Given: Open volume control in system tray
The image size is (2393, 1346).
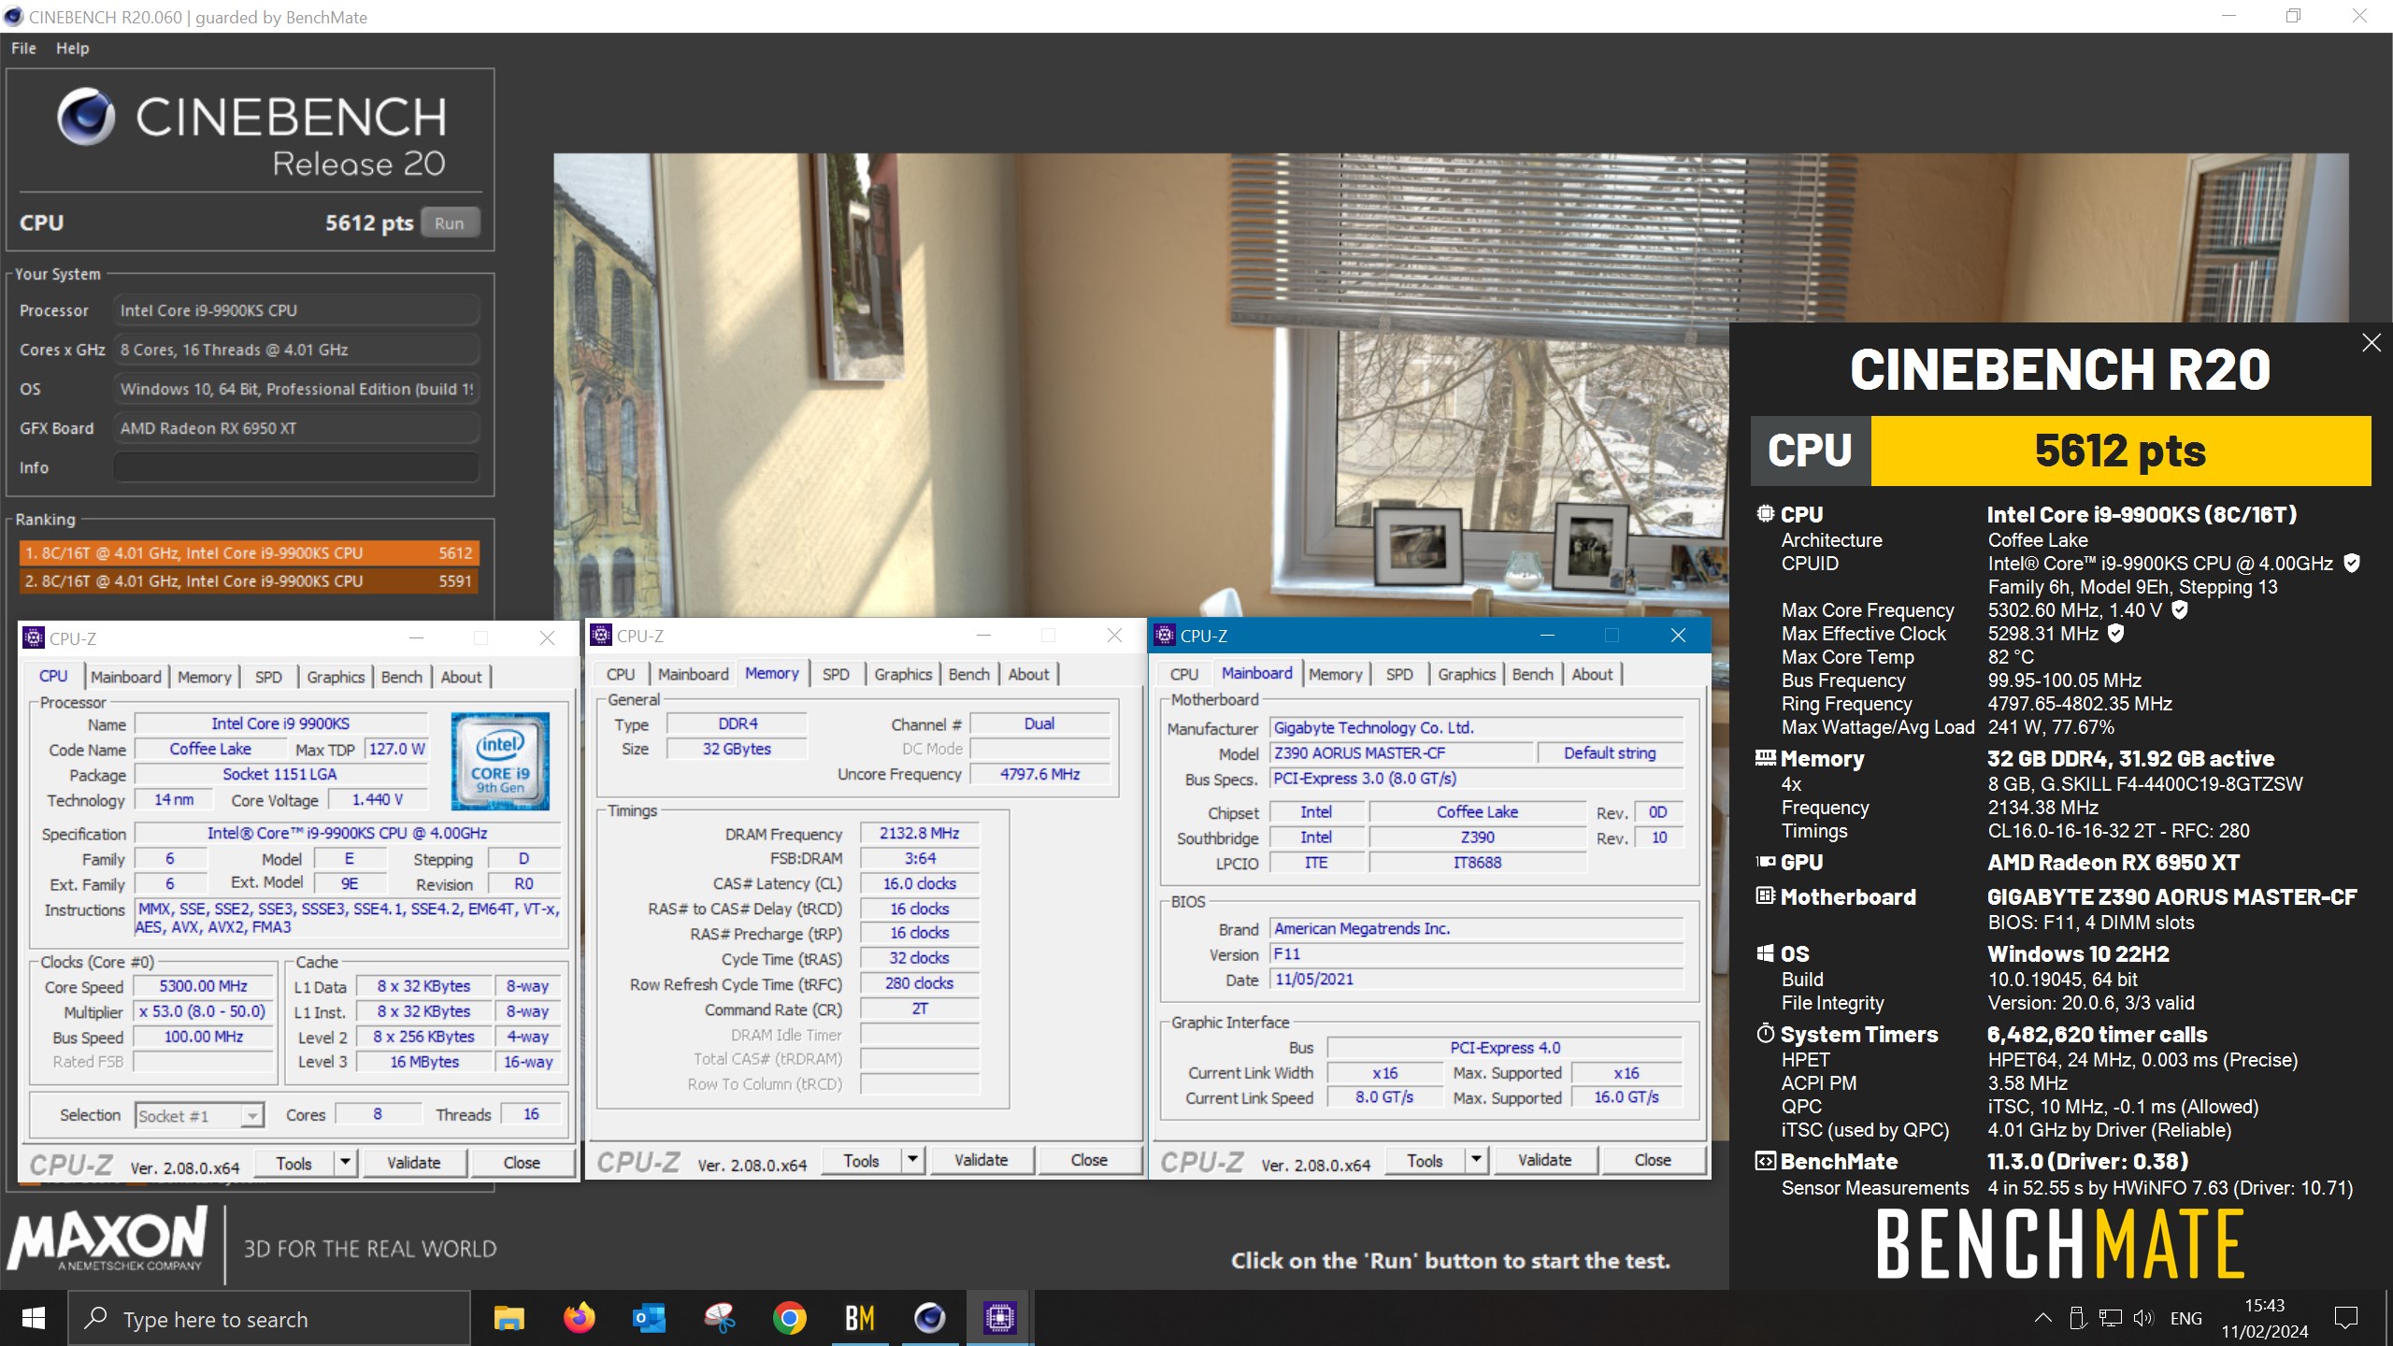Looking at the screenshot, I should point(2143,1318).
